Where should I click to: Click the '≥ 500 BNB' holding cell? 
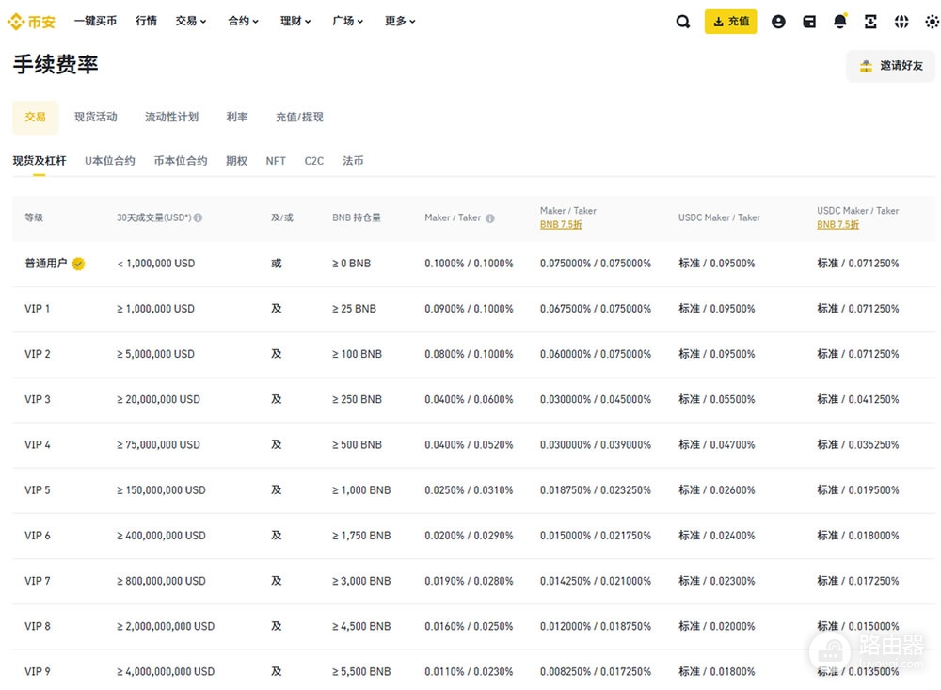pos(357,445)
